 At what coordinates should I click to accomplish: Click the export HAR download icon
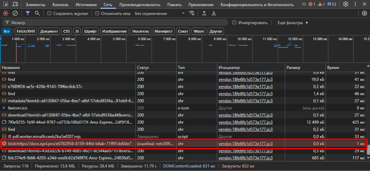[x=214, y=13]
